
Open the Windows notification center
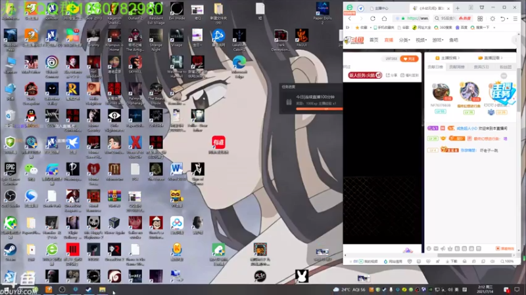point(517,290)
